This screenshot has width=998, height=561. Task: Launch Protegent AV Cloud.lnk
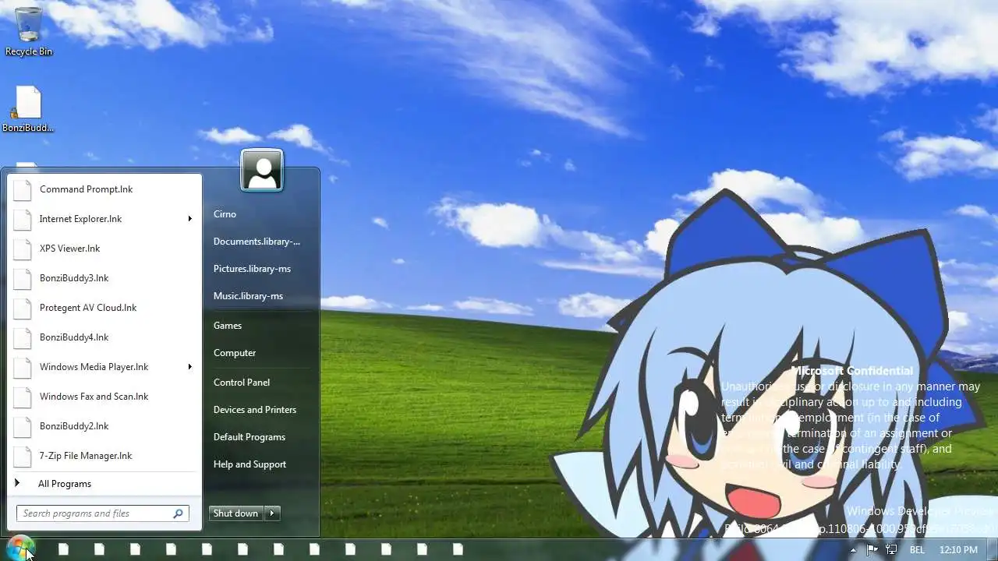coord(104,308)
